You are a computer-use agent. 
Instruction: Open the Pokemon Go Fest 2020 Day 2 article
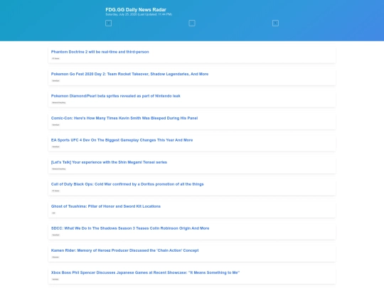[129, 74]
